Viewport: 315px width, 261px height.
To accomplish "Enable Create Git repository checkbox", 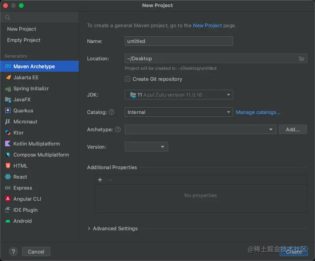I will (x=128, y=79).
